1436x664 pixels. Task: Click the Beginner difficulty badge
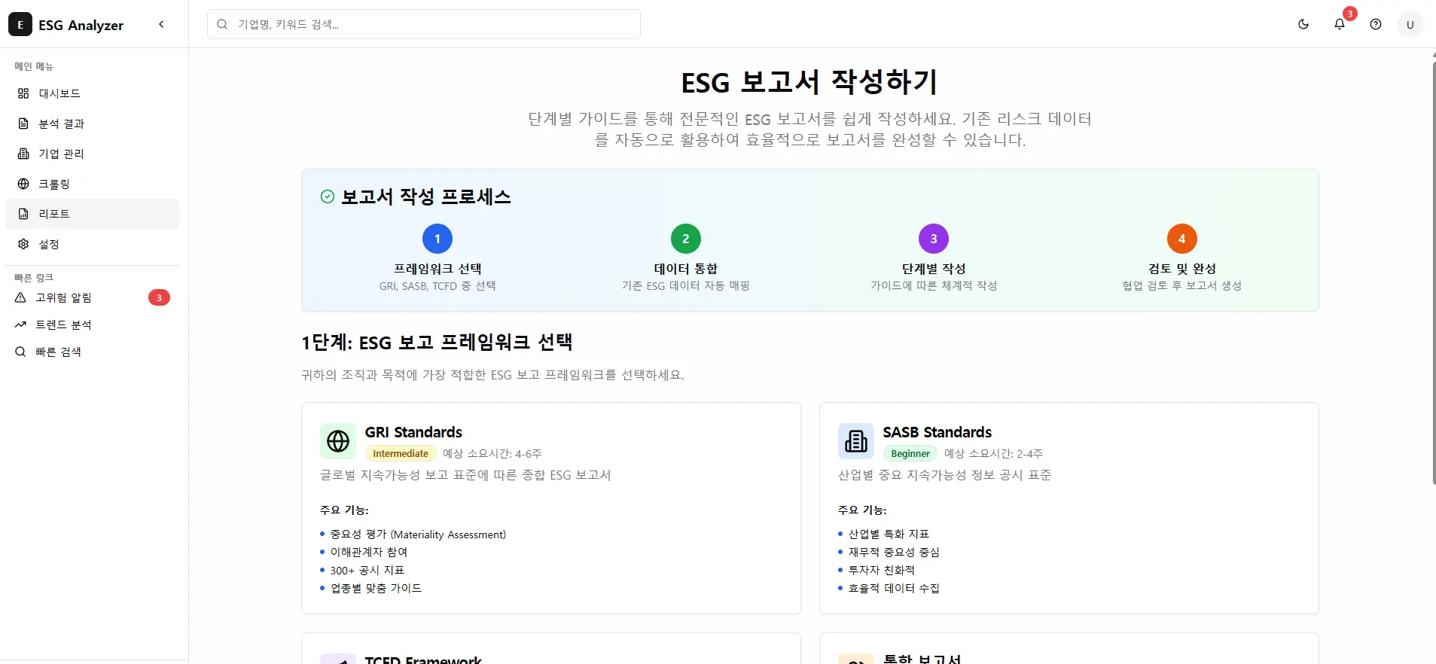910,453
